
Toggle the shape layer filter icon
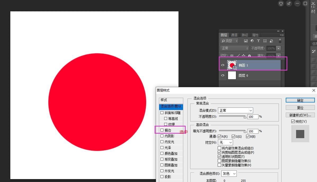(x=265, y=41)
